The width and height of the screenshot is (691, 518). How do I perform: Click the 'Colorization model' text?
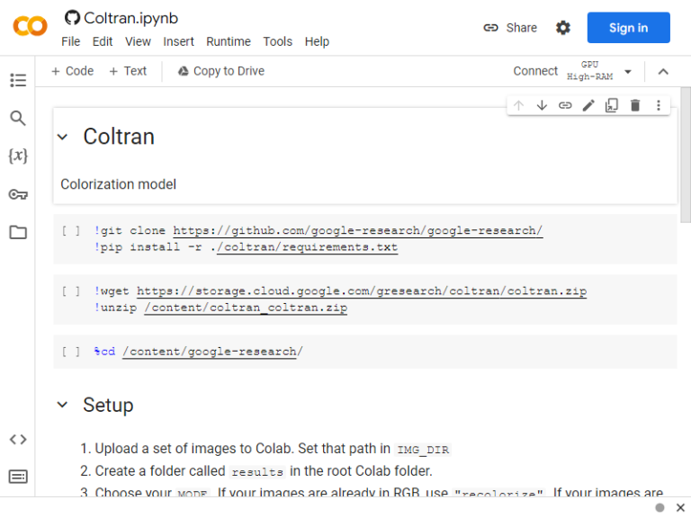tap(118, 184)
